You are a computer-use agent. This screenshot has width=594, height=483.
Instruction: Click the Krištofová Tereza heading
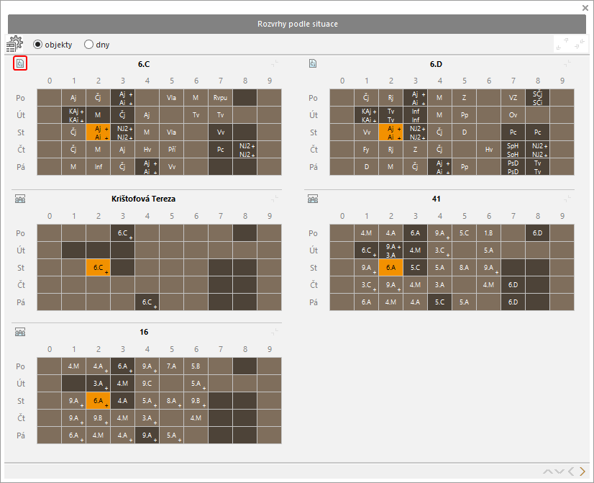[144, 199]
